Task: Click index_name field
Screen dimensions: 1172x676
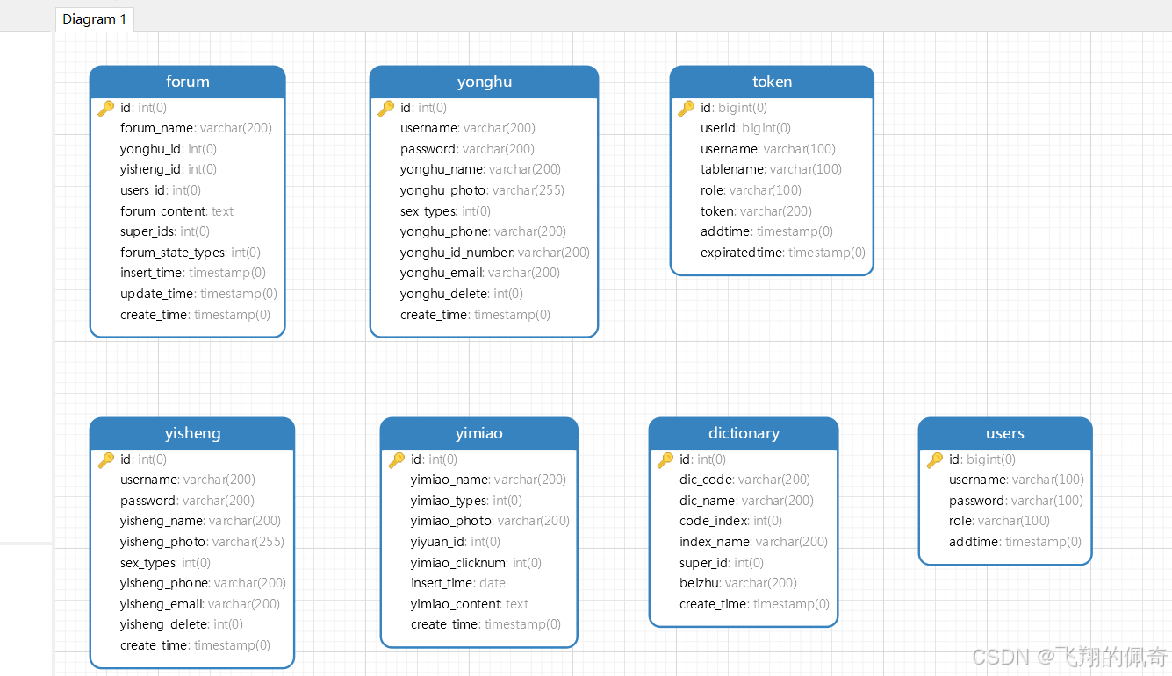Action: 753,542
